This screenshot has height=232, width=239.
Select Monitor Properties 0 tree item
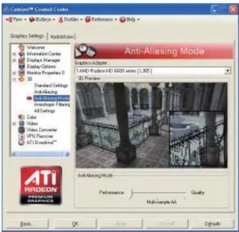(46, 73)
